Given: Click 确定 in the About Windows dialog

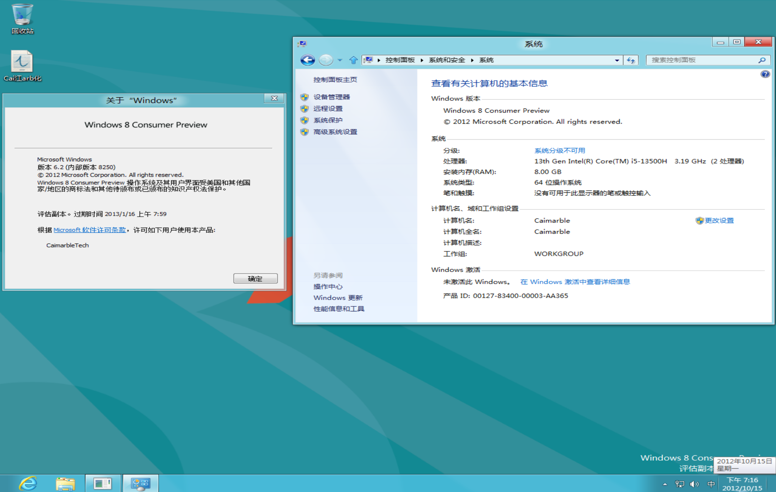Looking at the screenshot, I should coord(255,278).
